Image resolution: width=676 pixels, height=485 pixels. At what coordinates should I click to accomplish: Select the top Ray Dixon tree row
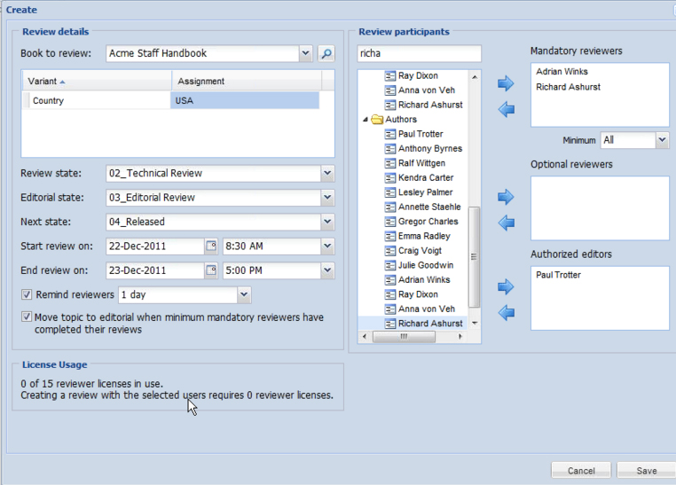pyautogui.click(x=413, y=75)
